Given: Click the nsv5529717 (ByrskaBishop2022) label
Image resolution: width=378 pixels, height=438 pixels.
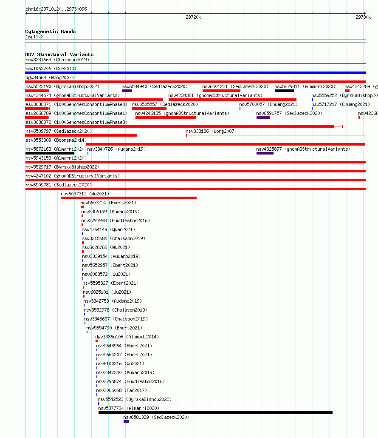Looking at the screenshot, I should coord(62,167).
